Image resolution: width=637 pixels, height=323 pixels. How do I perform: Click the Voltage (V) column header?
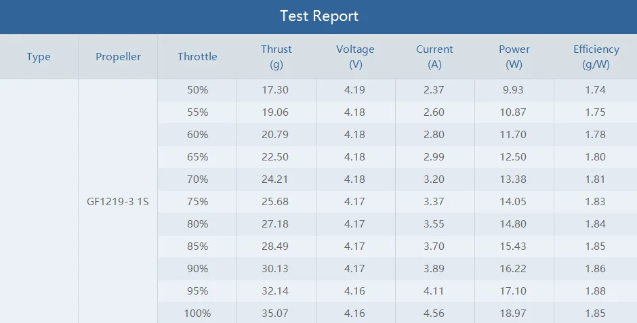pyautogui.click(x=355, y=57)
